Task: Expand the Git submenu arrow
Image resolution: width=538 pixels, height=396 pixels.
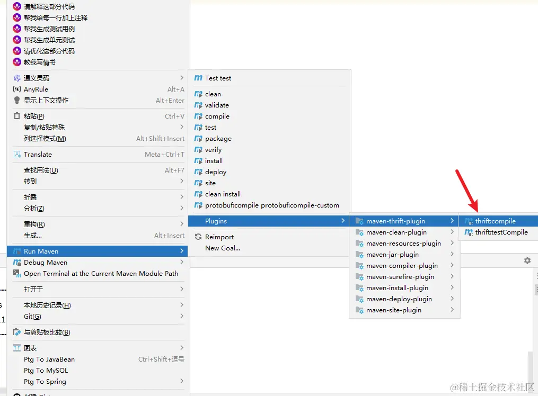Action: pos(181,316)
